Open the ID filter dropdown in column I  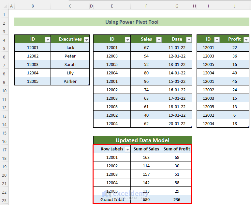(x=217, y=40)
